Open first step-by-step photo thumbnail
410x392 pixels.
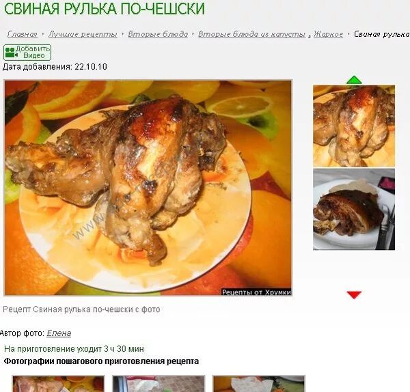58,384
